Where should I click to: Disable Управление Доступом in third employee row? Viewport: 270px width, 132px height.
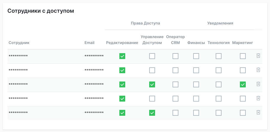coord(152,84)
